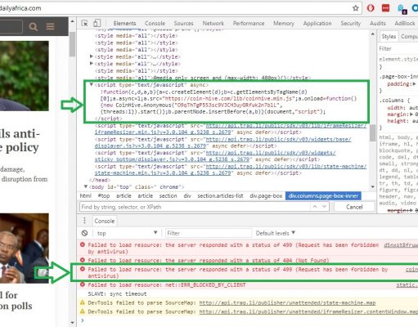Click error icon on ERR_BLOCKED_BY_CLIENT line
Image resolution: width=418 pixels, height=327 pixels.
click(83, 284)
